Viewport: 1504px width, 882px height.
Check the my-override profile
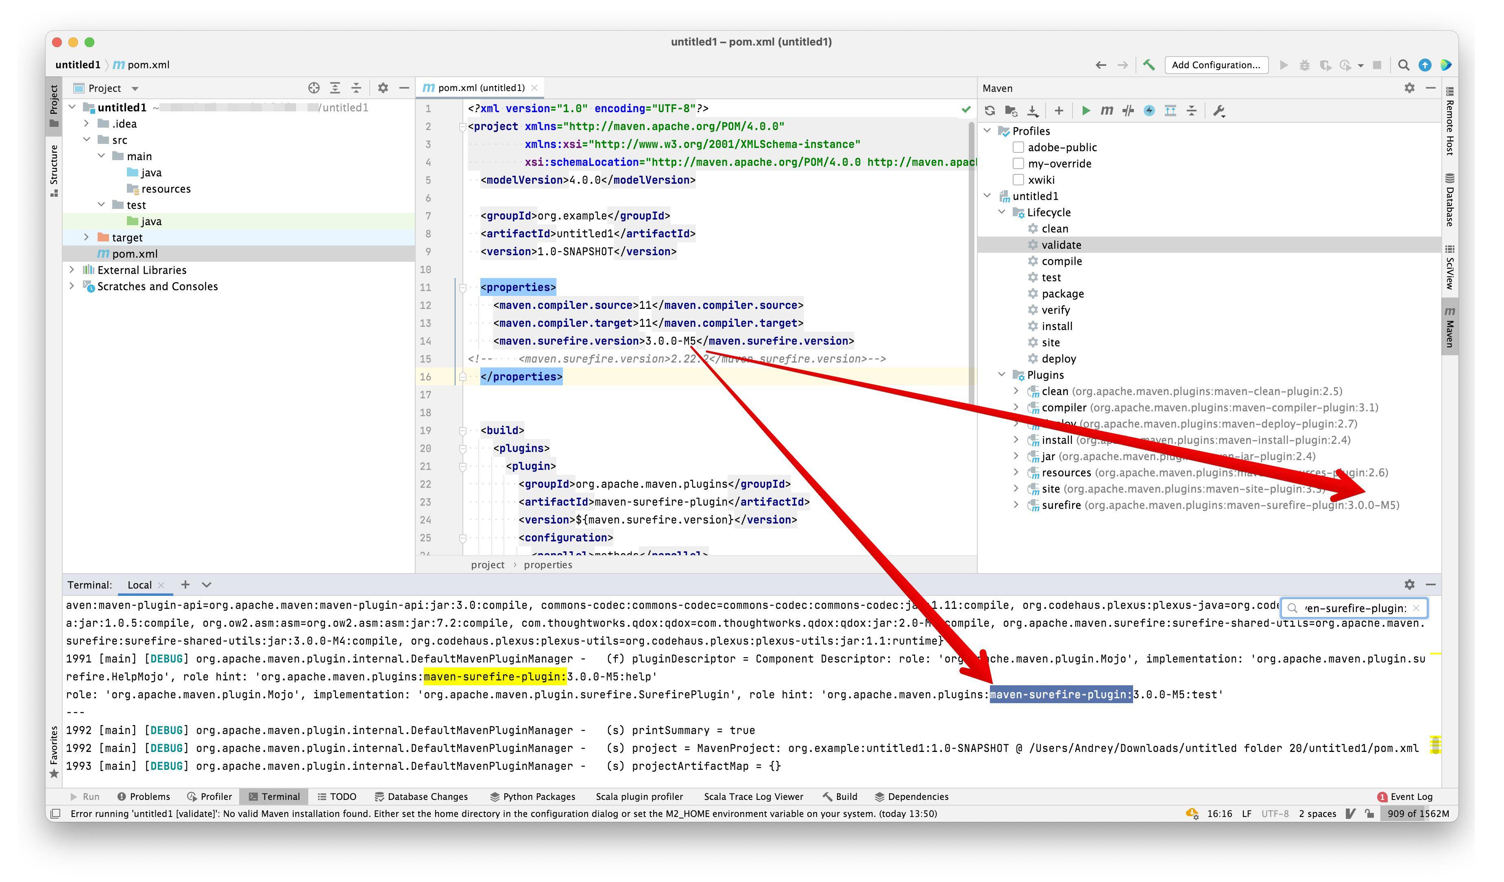point(1019,163)
